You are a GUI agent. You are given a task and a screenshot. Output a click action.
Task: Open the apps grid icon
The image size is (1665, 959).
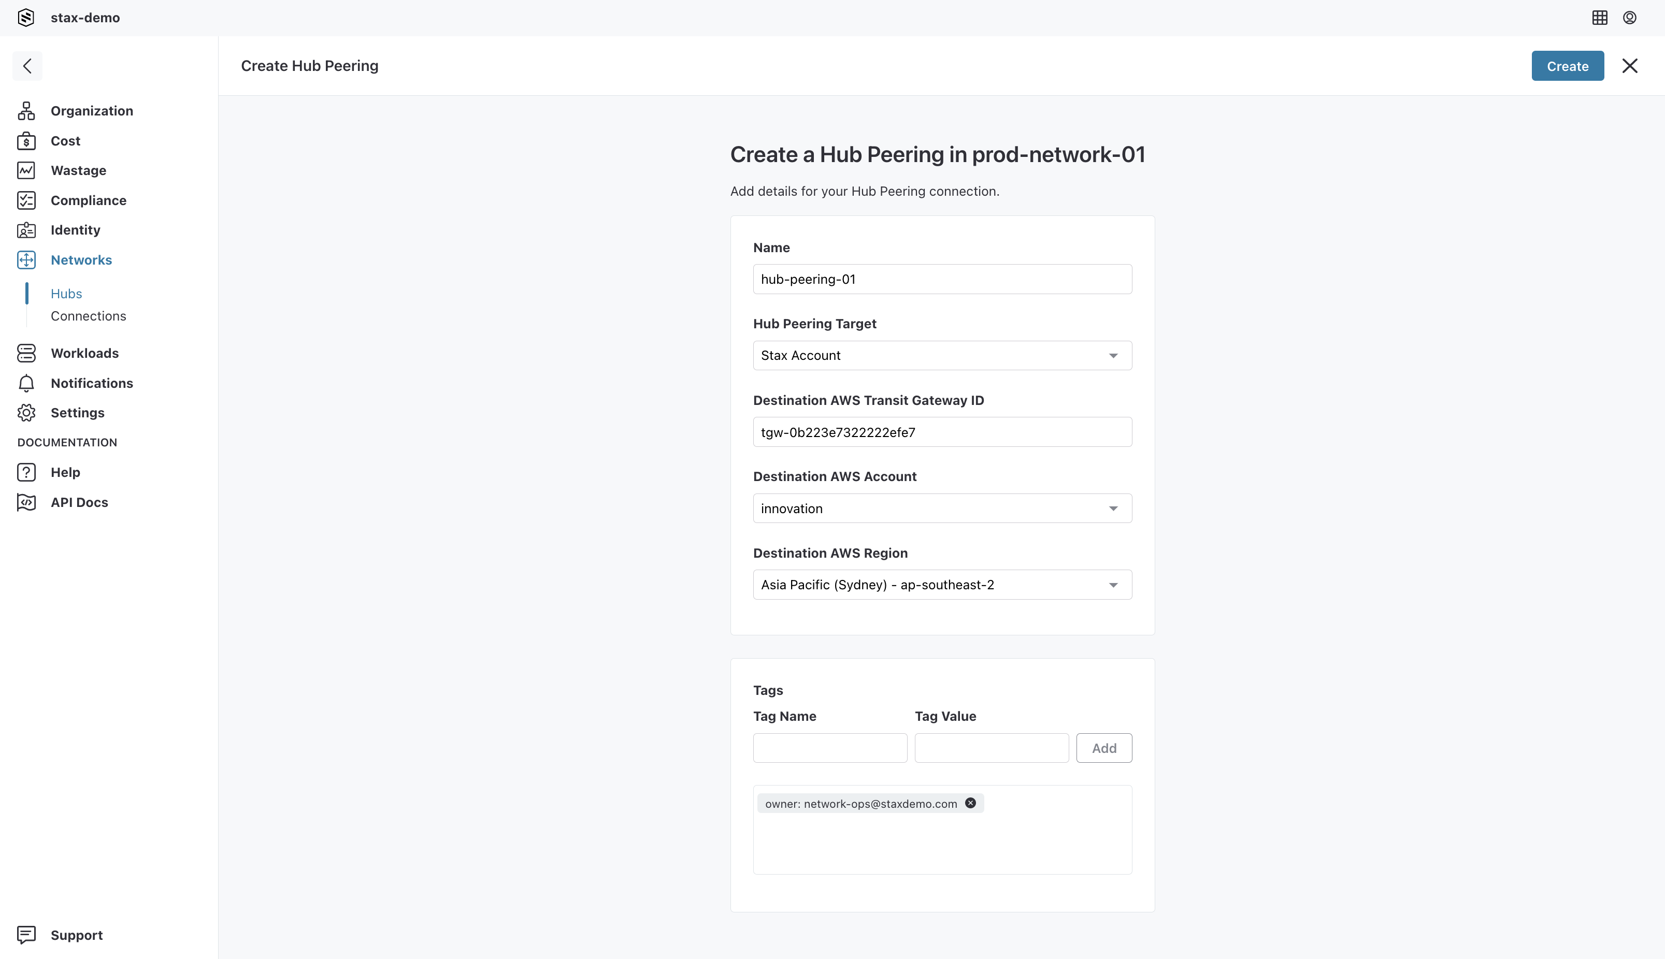point(1600,18)
